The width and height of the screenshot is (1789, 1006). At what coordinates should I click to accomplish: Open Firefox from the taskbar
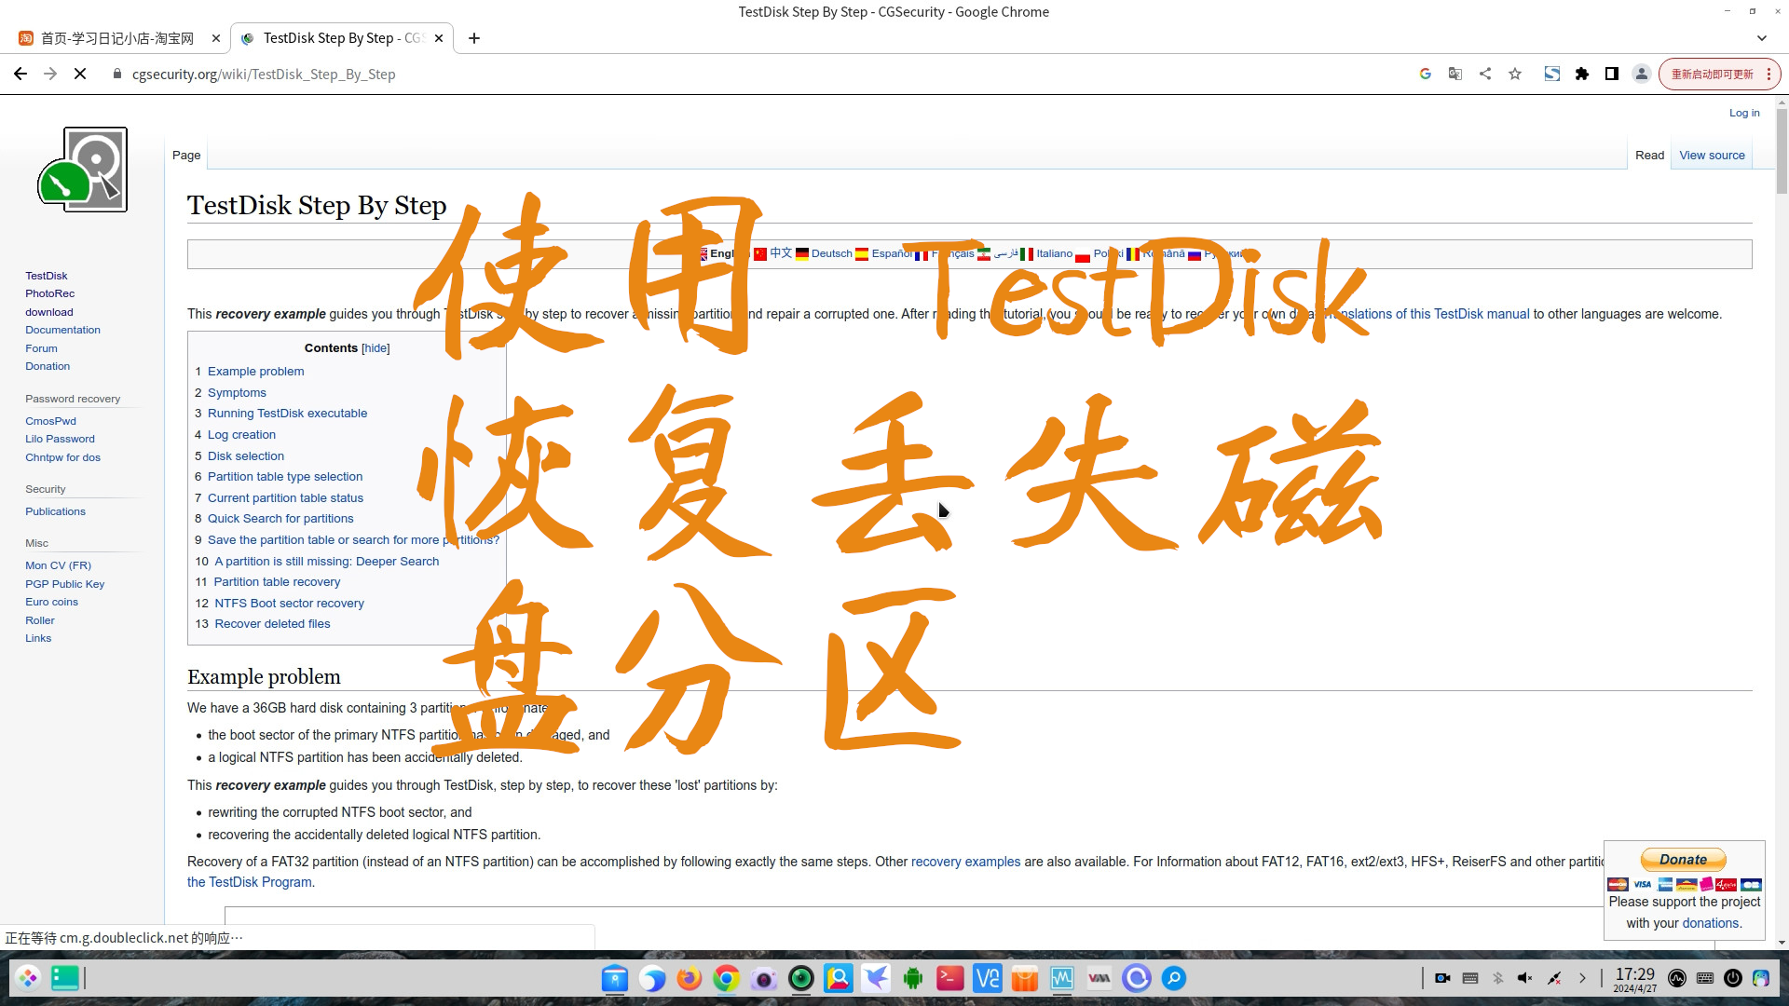click(x=690, y=978)
